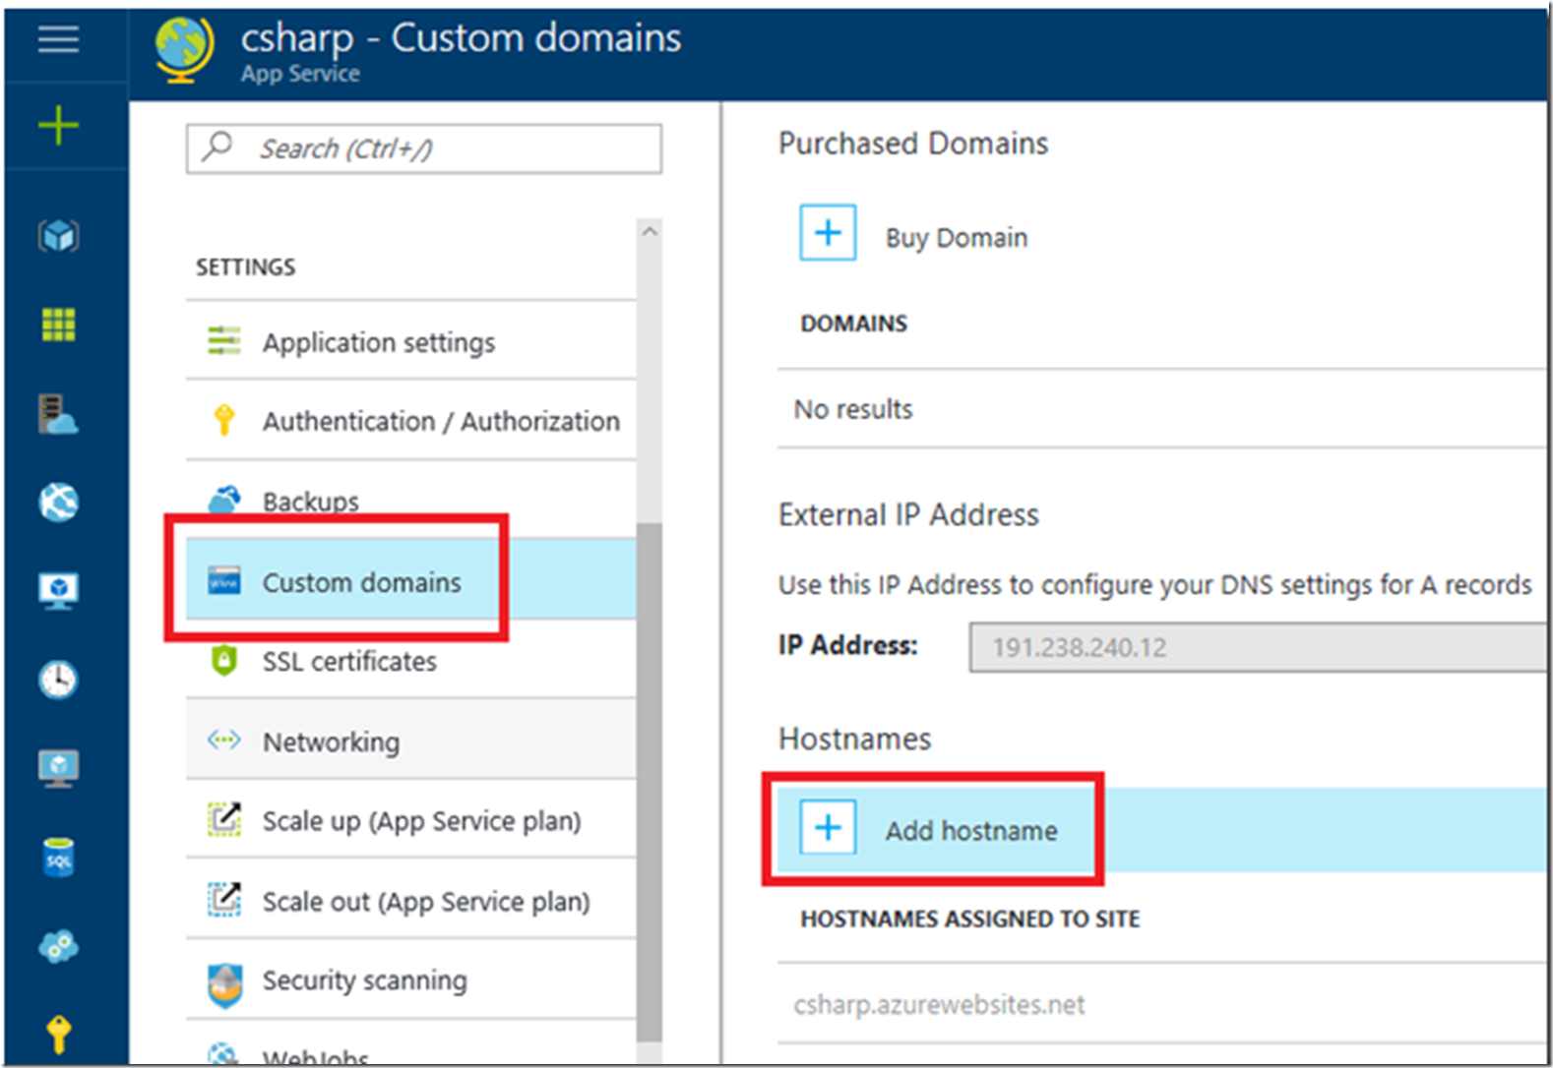Click the Purchased Domains heading

(912, 144)
